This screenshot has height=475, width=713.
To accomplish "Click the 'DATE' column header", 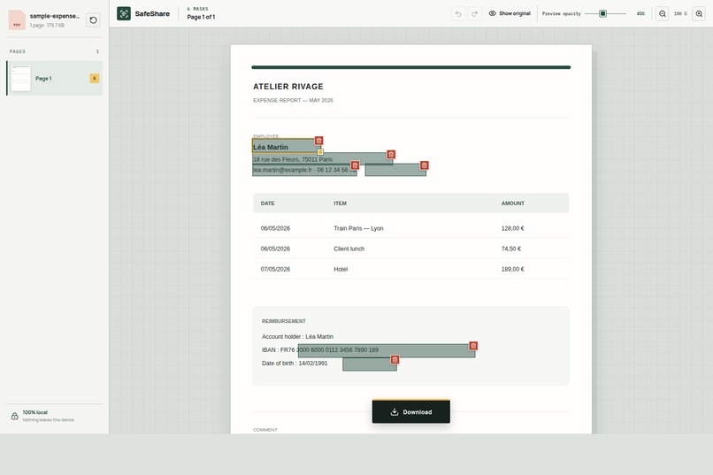I will pyautogui.click(x=267, y=203).
